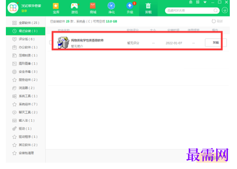Click the 刷新 refresh button
237x169 pixels.
coord(217,21)
